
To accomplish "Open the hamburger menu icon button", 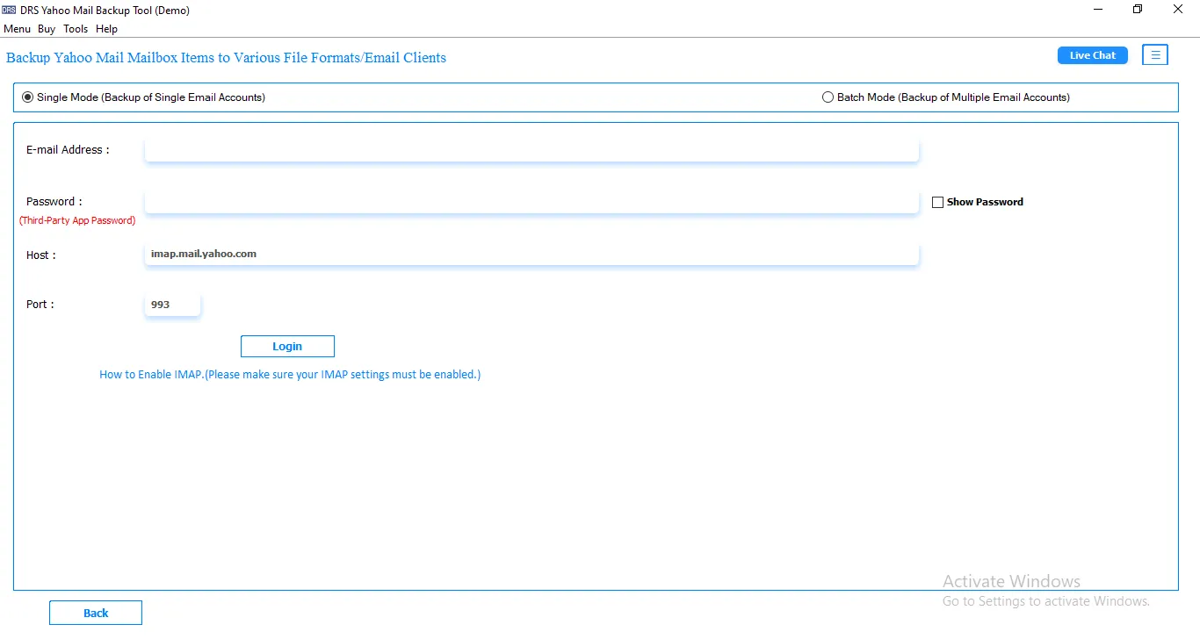I will click(1155, 55).
